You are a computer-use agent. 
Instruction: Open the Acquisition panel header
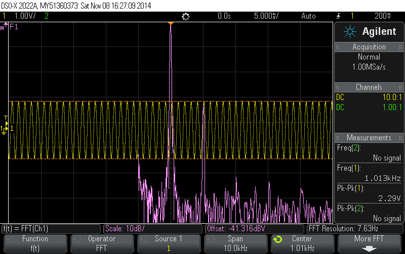coord(369,47)
